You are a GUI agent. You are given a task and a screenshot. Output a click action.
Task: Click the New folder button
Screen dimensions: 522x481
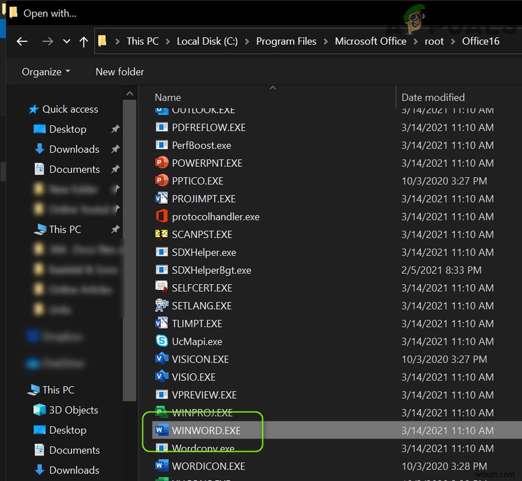119,72
